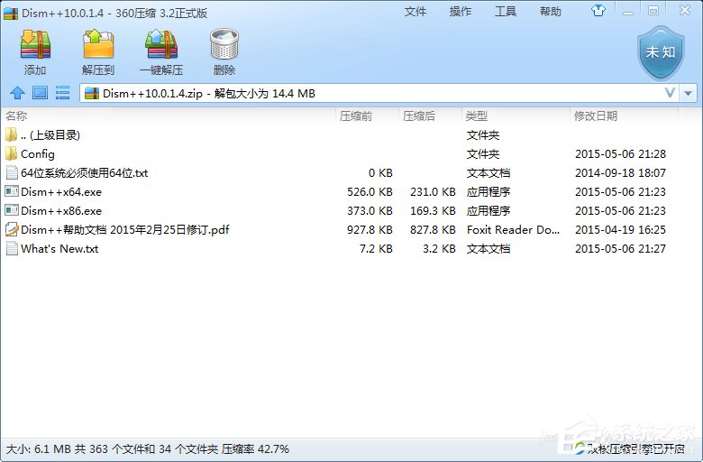This screenshot has width=703, height=462.
Task: Open the address bar dropdown arrow
Action: pyautogui.click(x=689, y=93)
